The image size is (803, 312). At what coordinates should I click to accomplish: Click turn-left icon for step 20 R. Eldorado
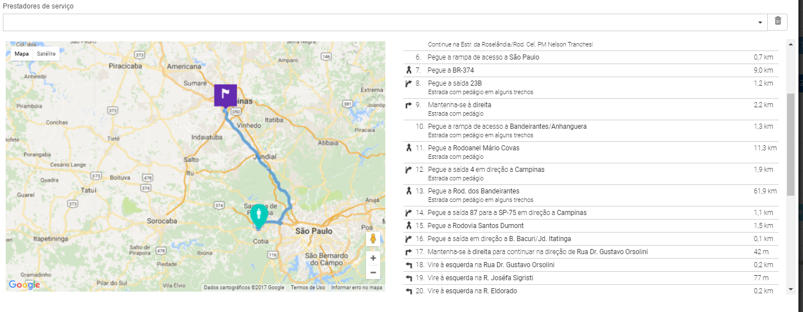coord(408,291)
